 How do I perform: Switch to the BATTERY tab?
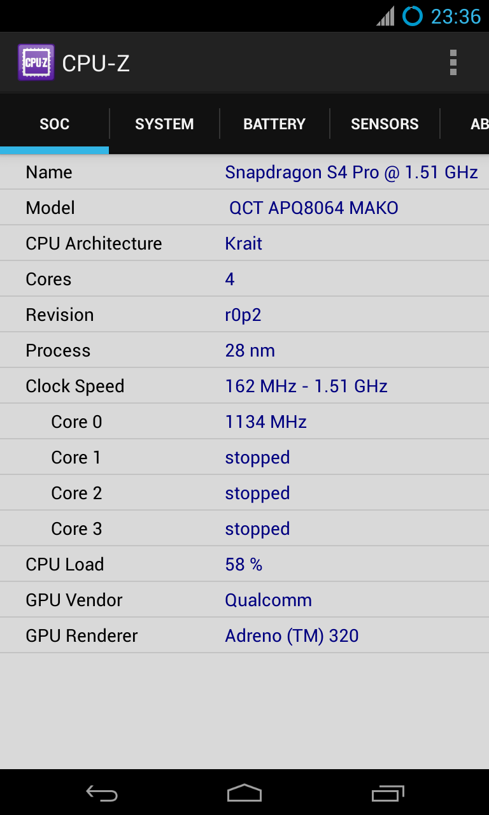coord(274,124)
